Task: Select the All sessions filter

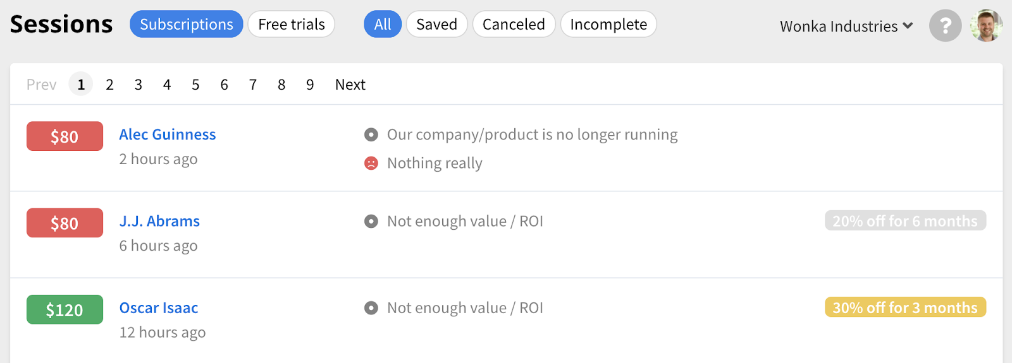Action: coord(383,24)
